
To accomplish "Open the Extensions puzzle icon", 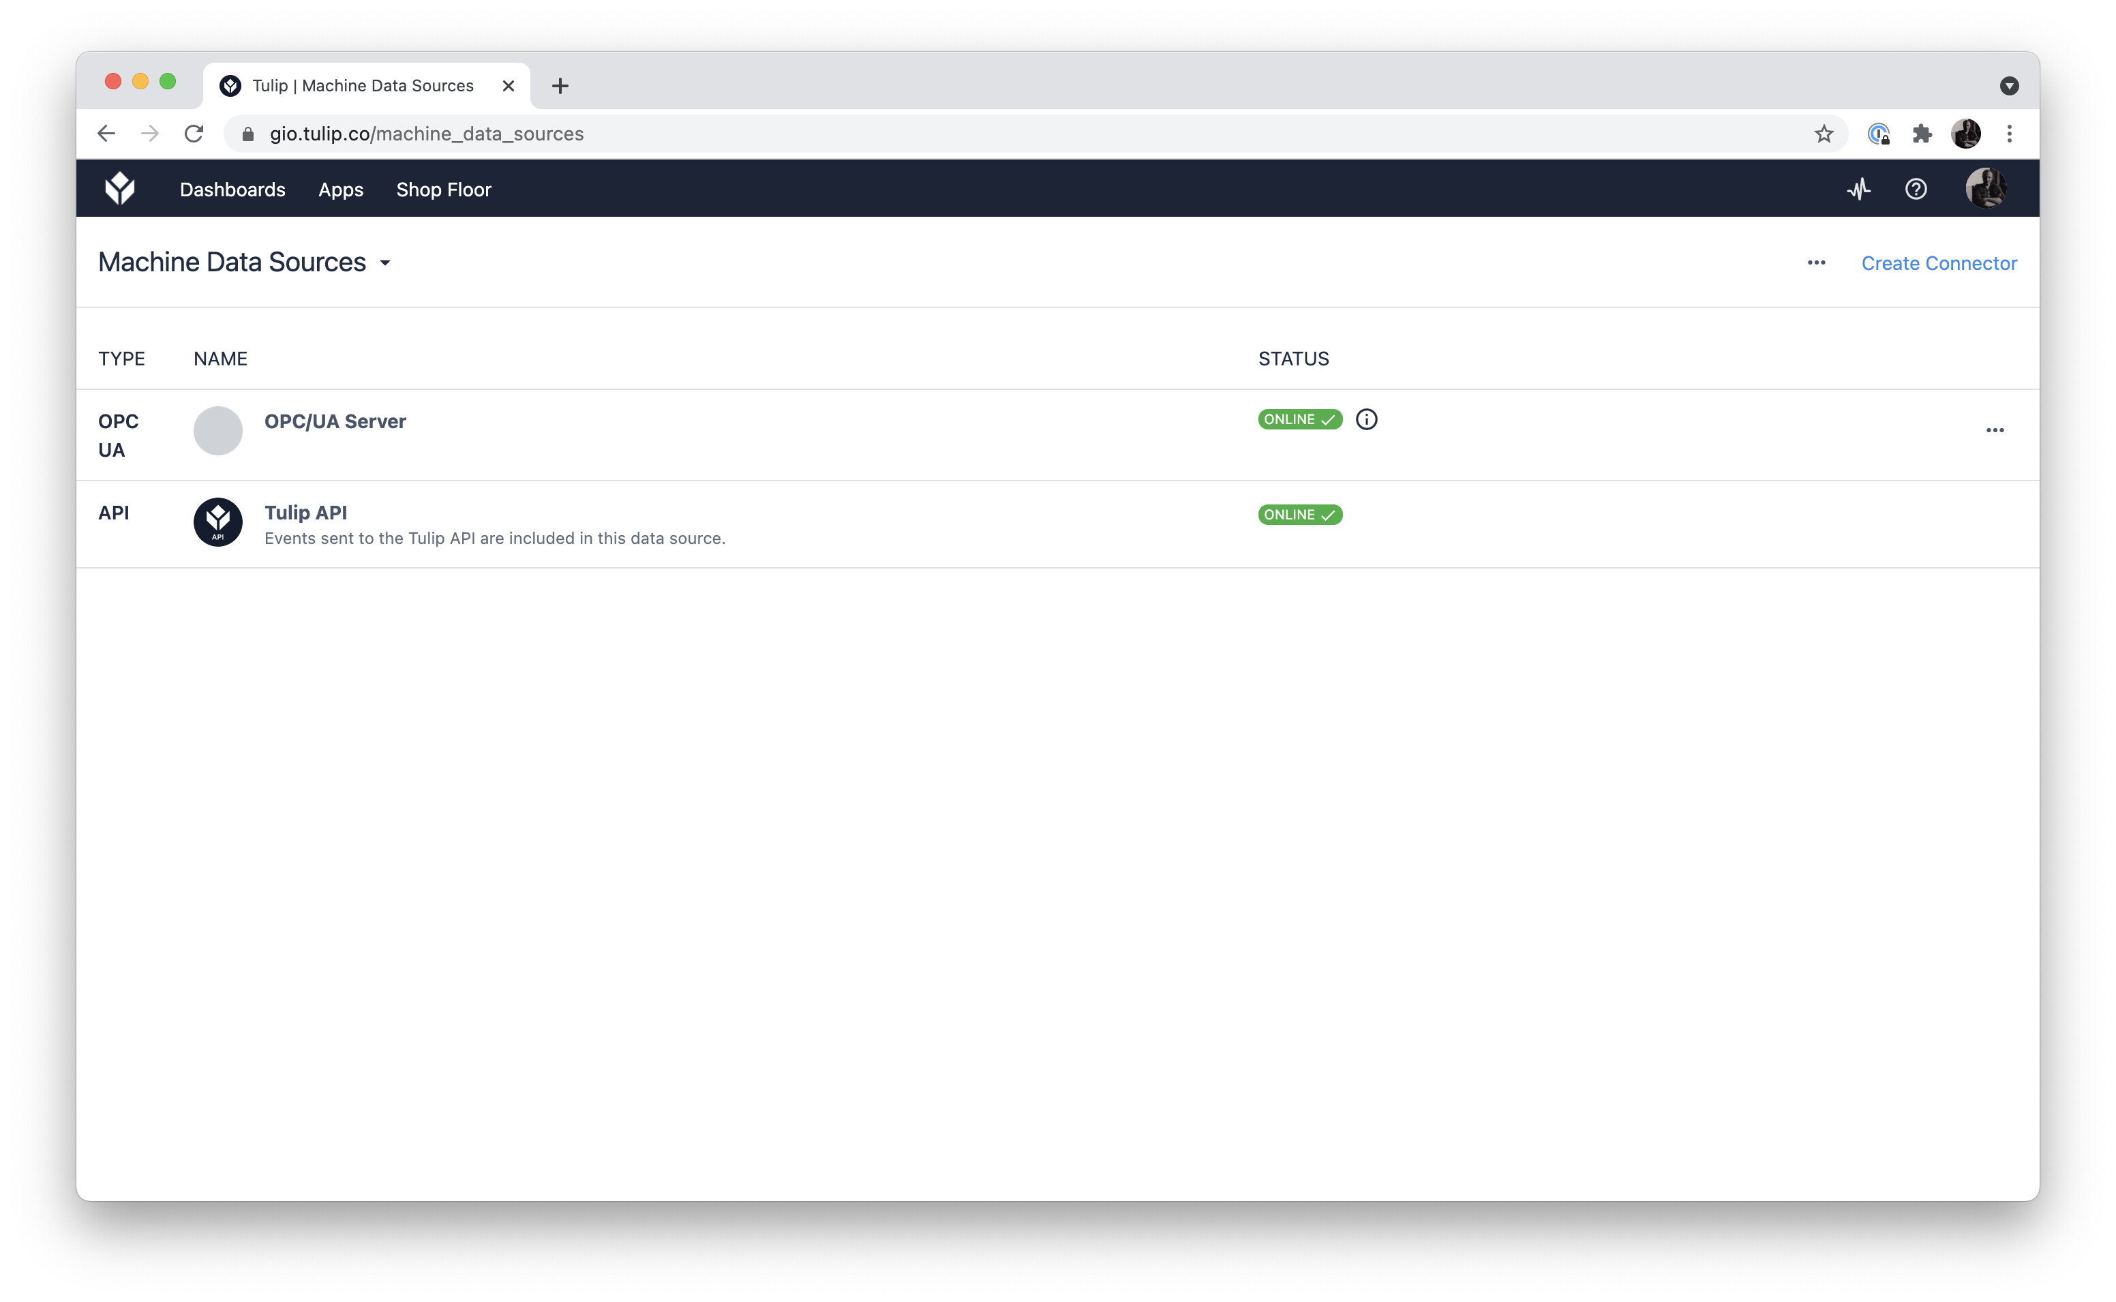I will coord(1922,134).
